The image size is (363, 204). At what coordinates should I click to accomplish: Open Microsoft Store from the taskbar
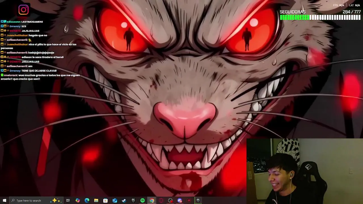click(105, 200)
